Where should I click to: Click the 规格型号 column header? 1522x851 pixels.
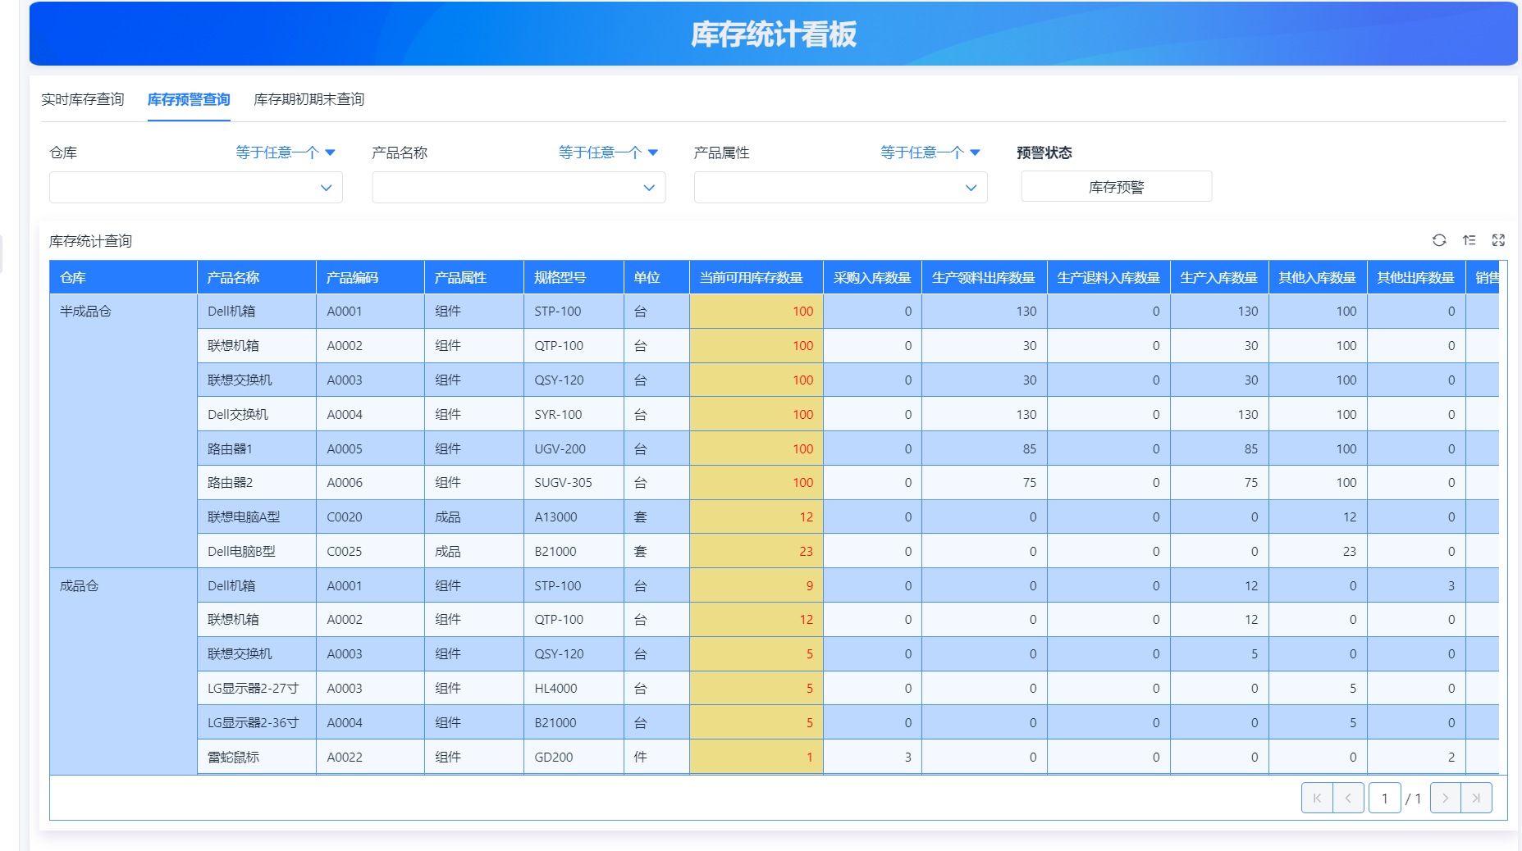click(x=574, y=277)
